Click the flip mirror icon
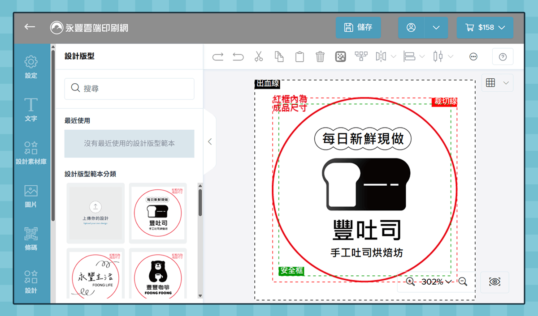This screenshot has width=538, height=316. click(x=381, y=57)
